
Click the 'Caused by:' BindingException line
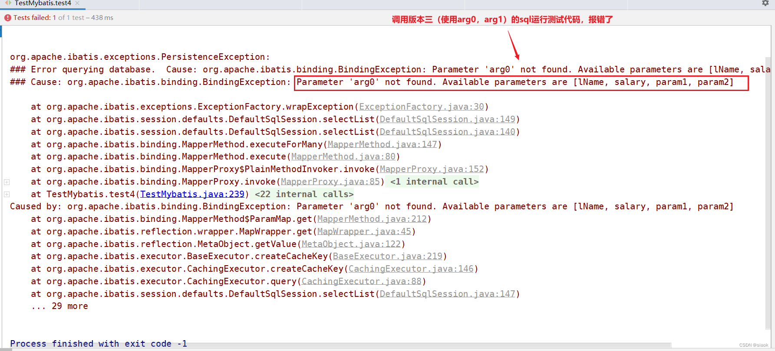click(x=372, y=207)
